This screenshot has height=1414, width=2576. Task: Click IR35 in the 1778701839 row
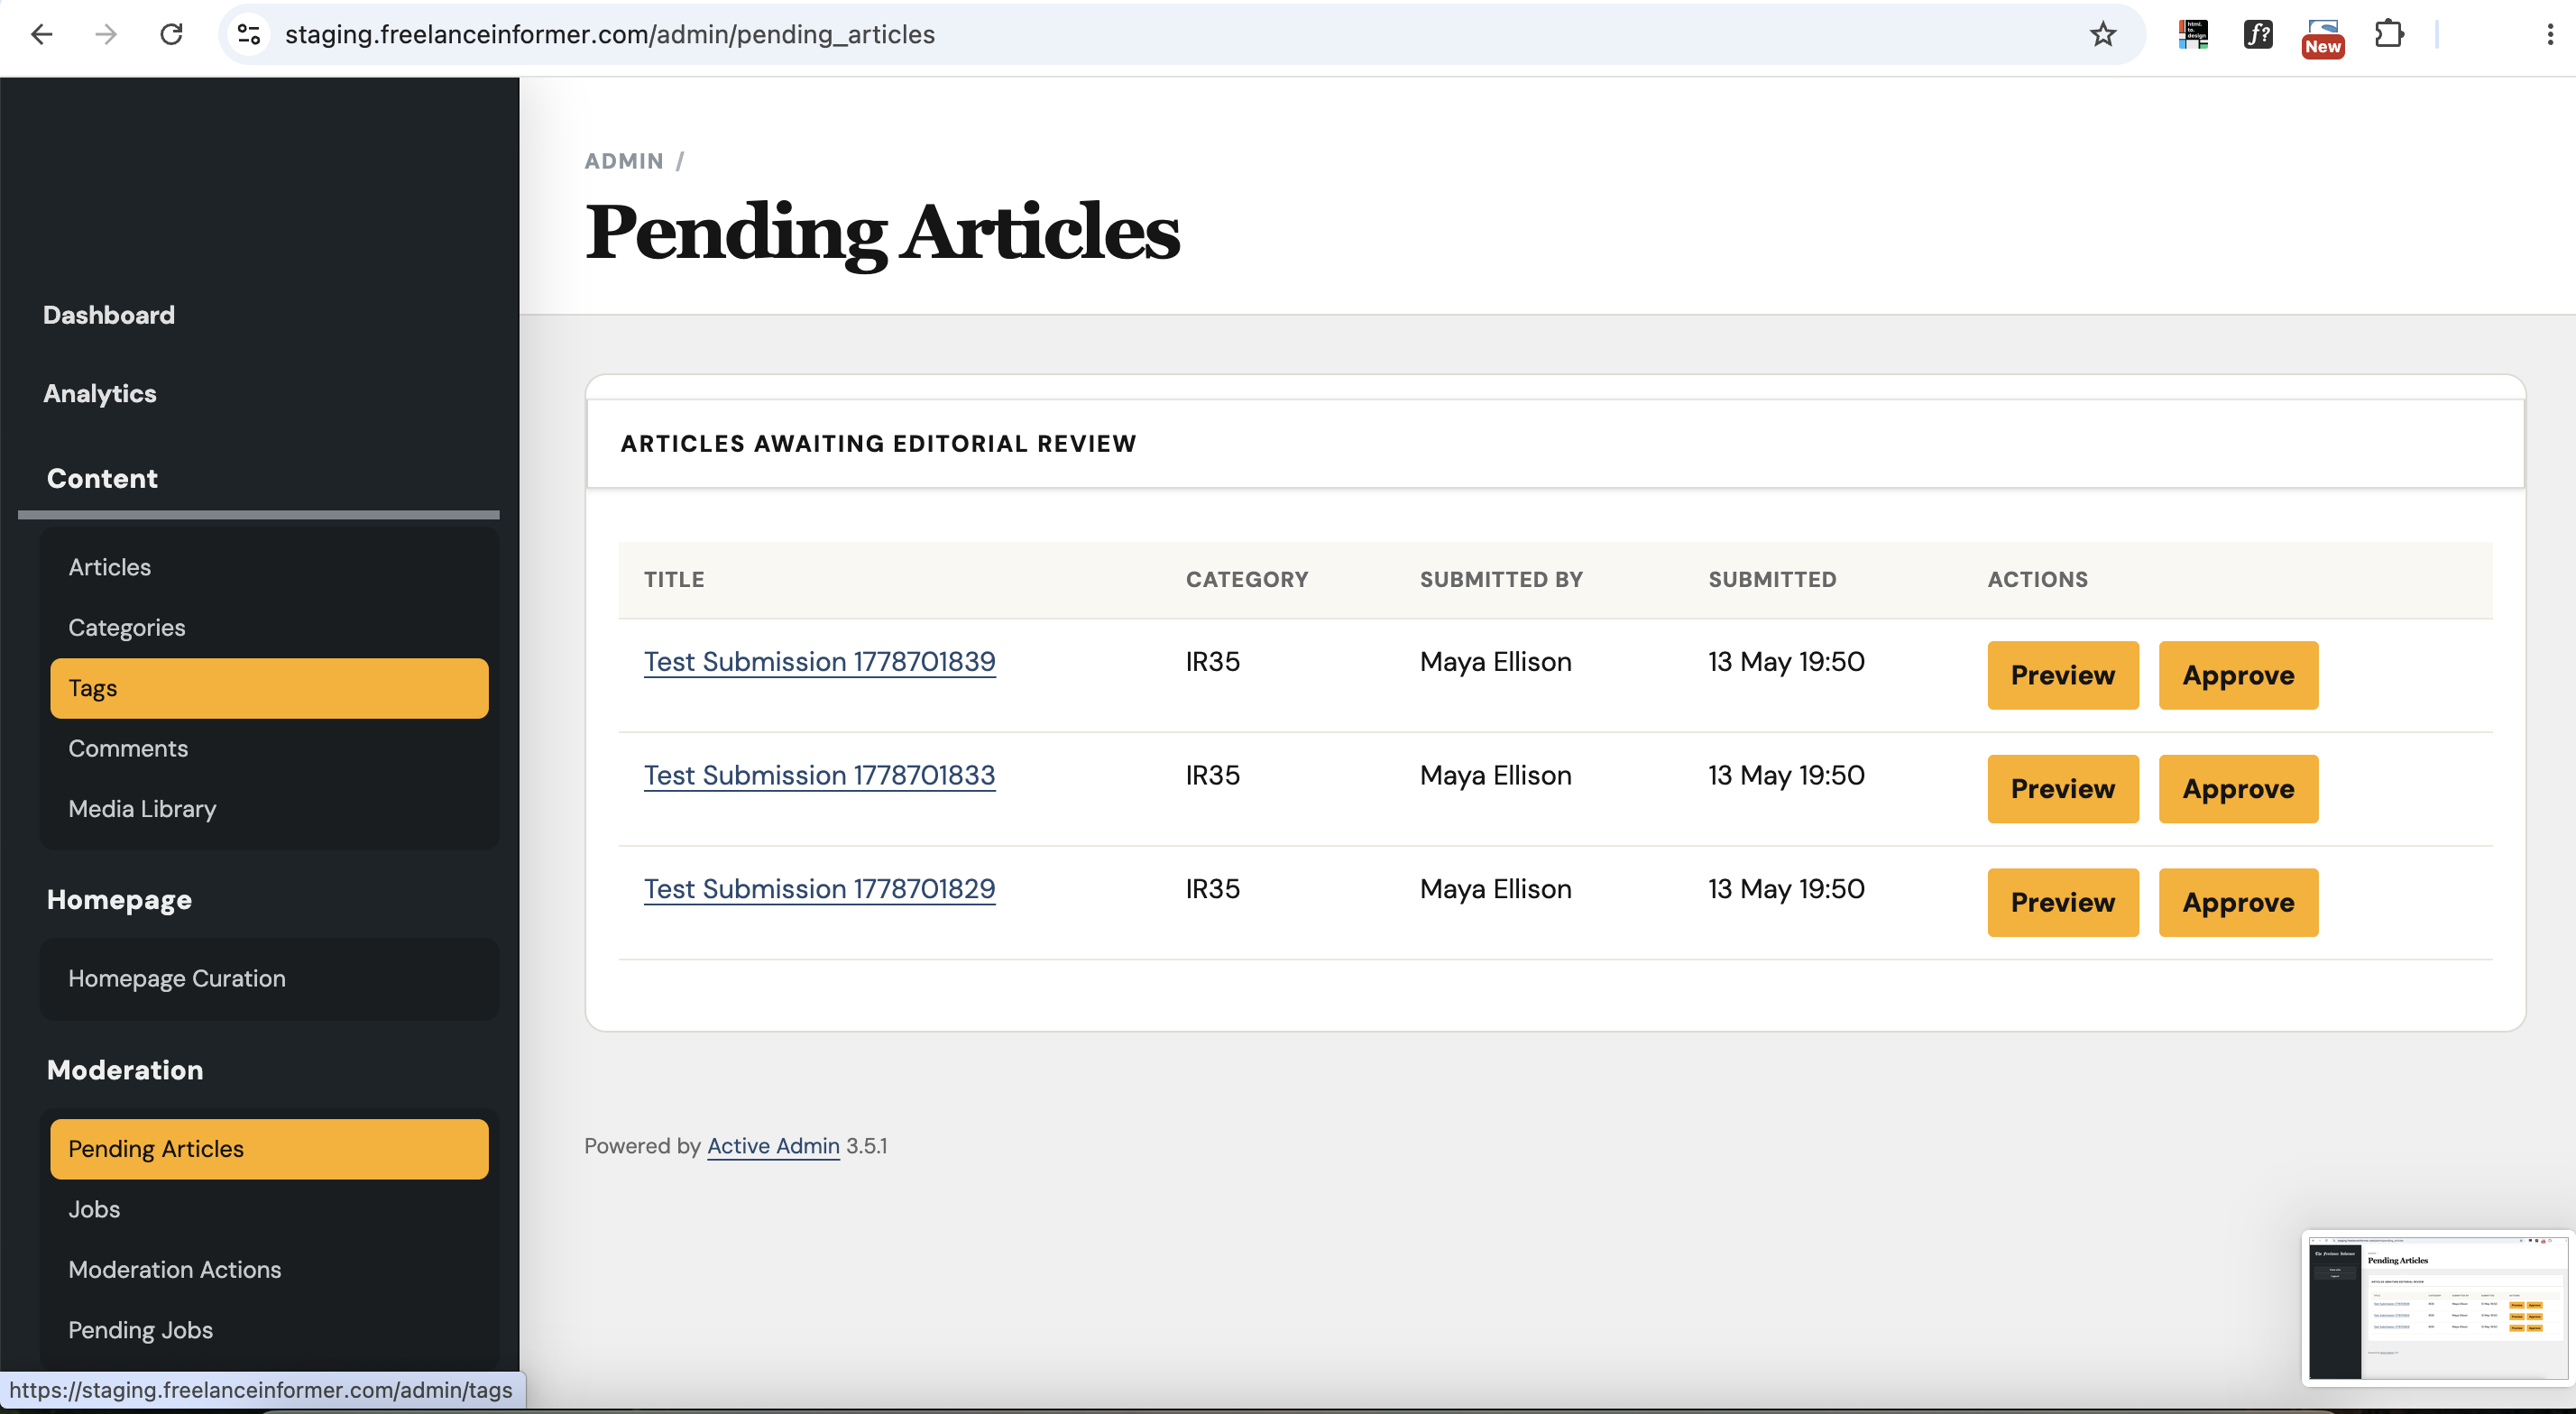tap(1212, 662)
